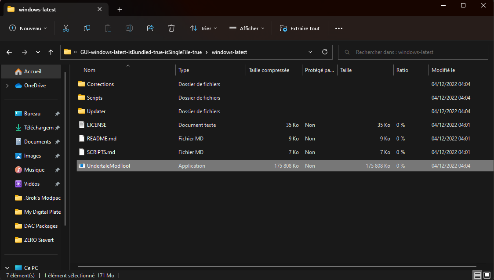This screenshot has width=494, height=280.
Task: Select the Scripts folder row
Action: 285,98
